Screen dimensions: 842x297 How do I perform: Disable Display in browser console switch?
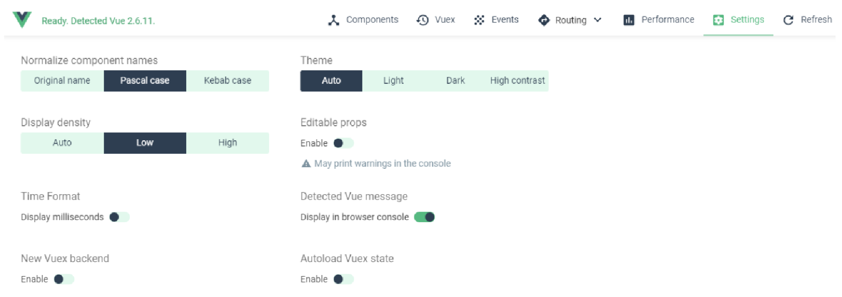[x=425, y=217]
